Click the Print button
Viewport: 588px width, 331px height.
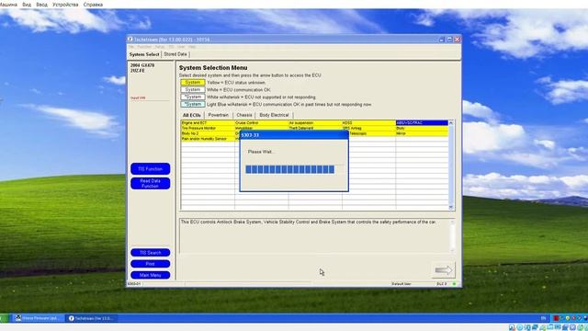pos(151,264)
